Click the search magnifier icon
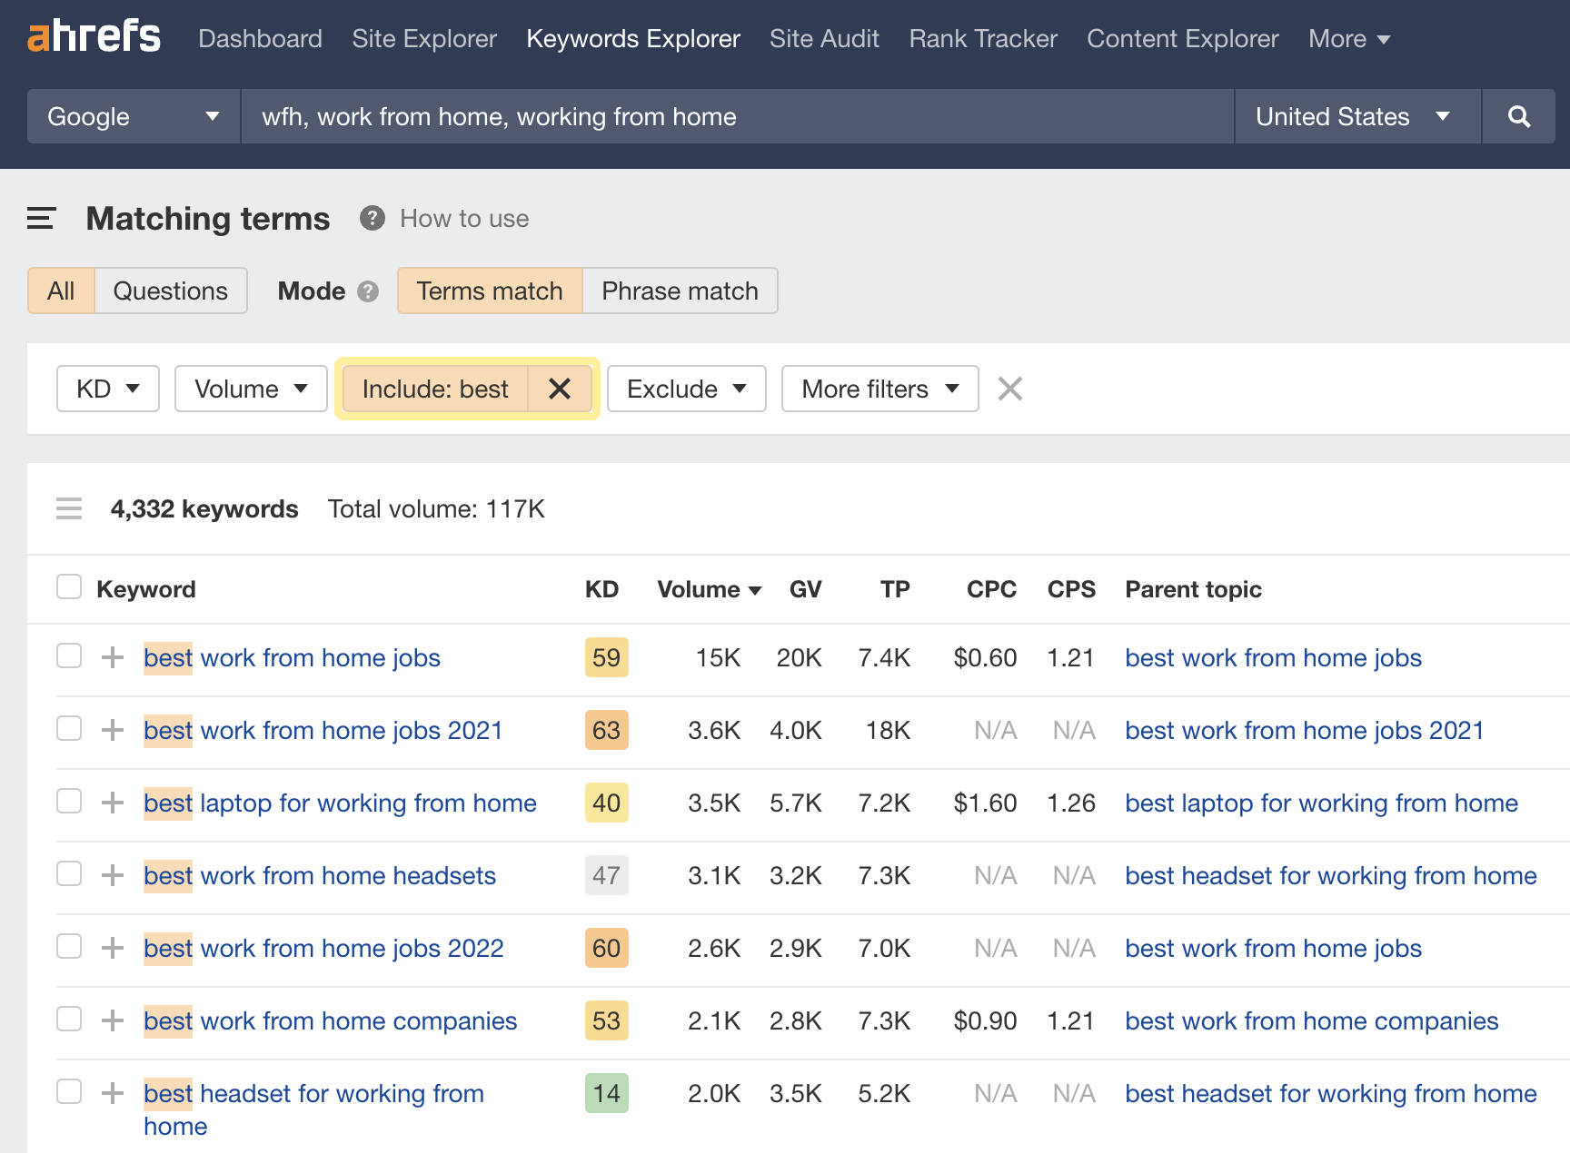The height and width of the screenshot is (1153, 1570). coord(1518,116)
